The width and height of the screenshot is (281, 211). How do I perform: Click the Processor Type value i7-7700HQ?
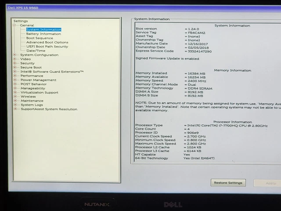pyautogui.click(x=227, y=126)
